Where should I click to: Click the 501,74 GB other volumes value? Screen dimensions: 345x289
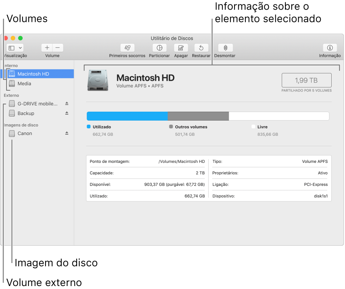click(x=185, y=134)
